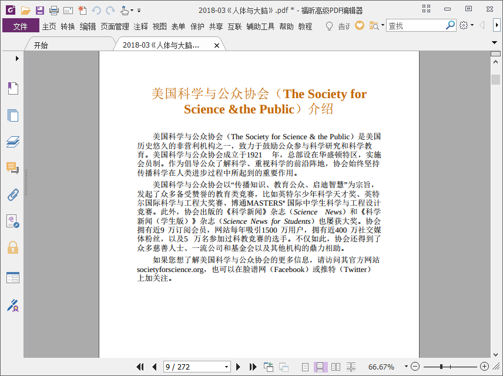The height and width of the screenshot is (376, 503).
Task: Select single page view mode
Action: click(x=305, y=367)
